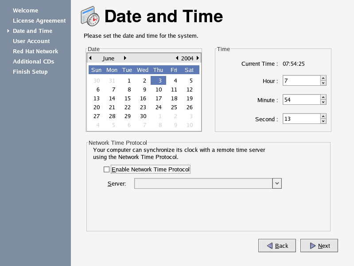Select June 26 on the calendar
354x266 pixels.
[190, 107]
